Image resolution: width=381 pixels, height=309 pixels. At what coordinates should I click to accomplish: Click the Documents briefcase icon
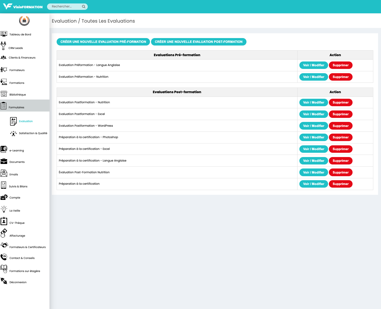(4, 161)
